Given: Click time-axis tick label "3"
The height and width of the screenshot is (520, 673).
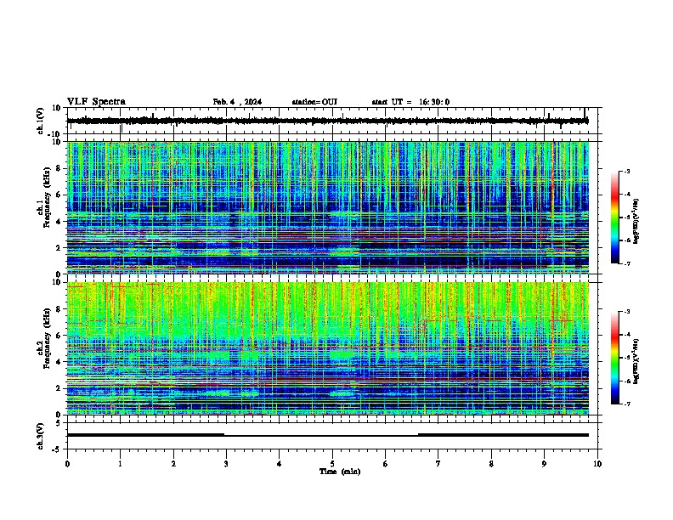Looking at the screenshot, I should pos(226,464).
